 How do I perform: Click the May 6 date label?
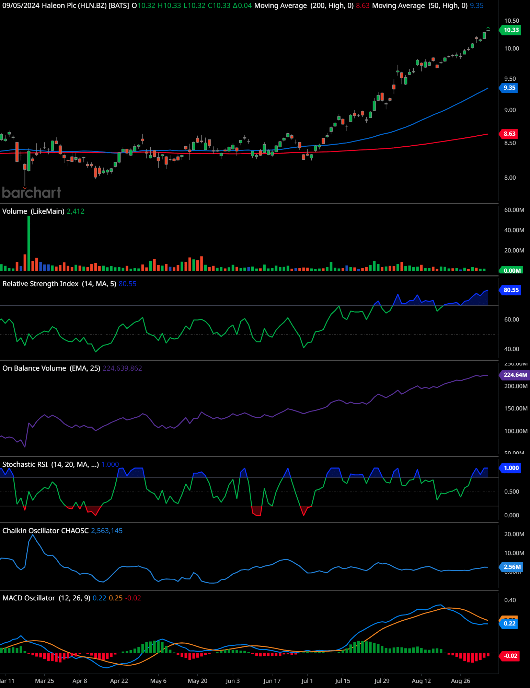pos(158,681)
